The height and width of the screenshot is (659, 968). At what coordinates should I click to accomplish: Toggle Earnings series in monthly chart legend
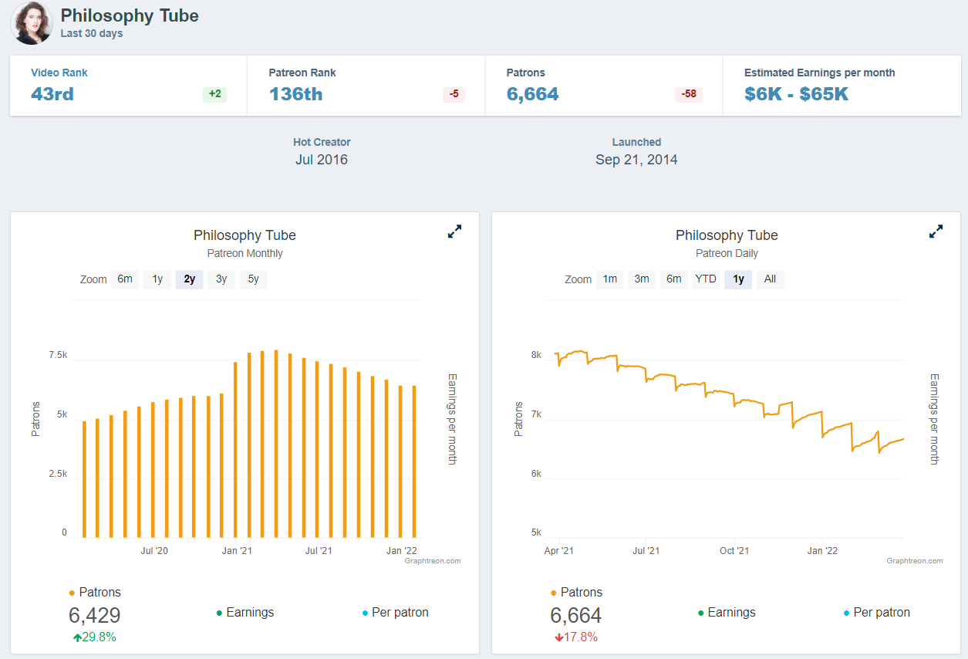point(245,613)
